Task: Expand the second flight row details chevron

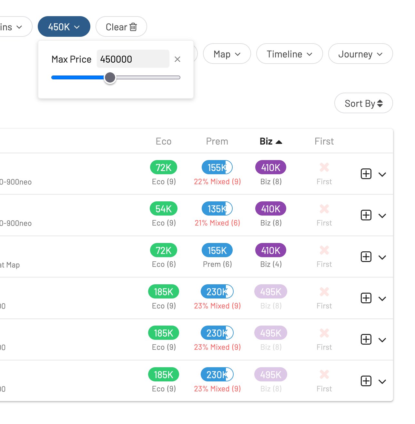Action: click(x=382, y=216)
